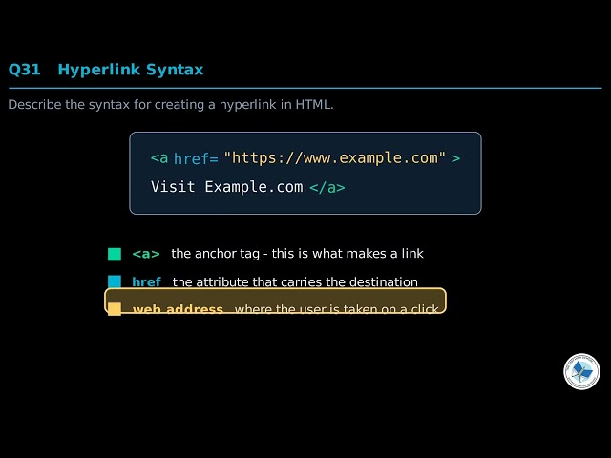Click the '<a' opening tag in code
This screenshot has width=611, height=458.
[x=159, y=158]
